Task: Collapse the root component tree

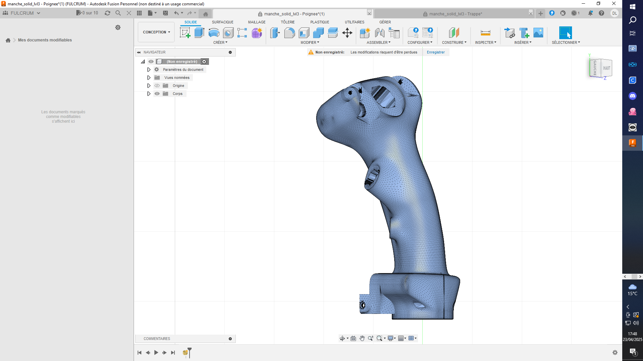Action: click(143, 62)
